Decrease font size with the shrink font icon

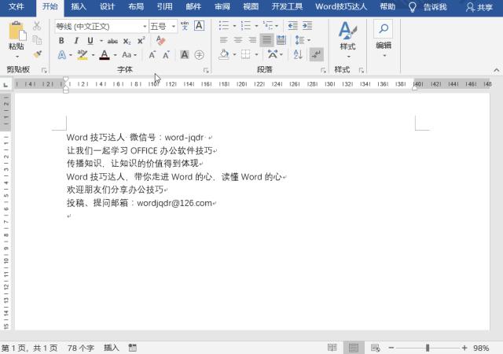166,55
